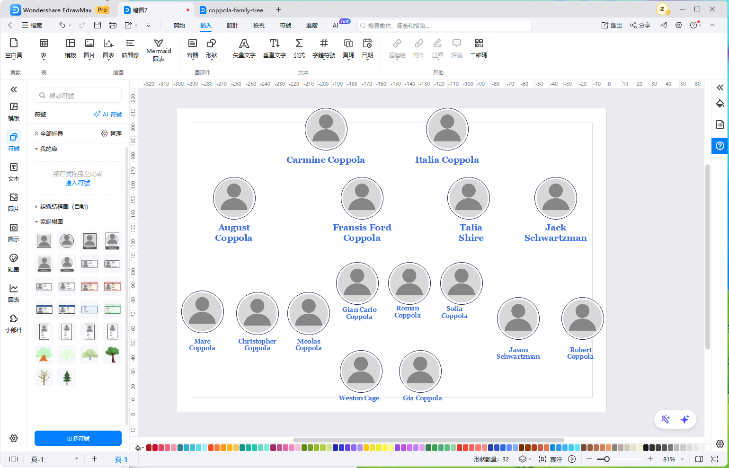Insert a container (容器)
Viewport: 729px width, 468px height.
(x=193, y=49)
